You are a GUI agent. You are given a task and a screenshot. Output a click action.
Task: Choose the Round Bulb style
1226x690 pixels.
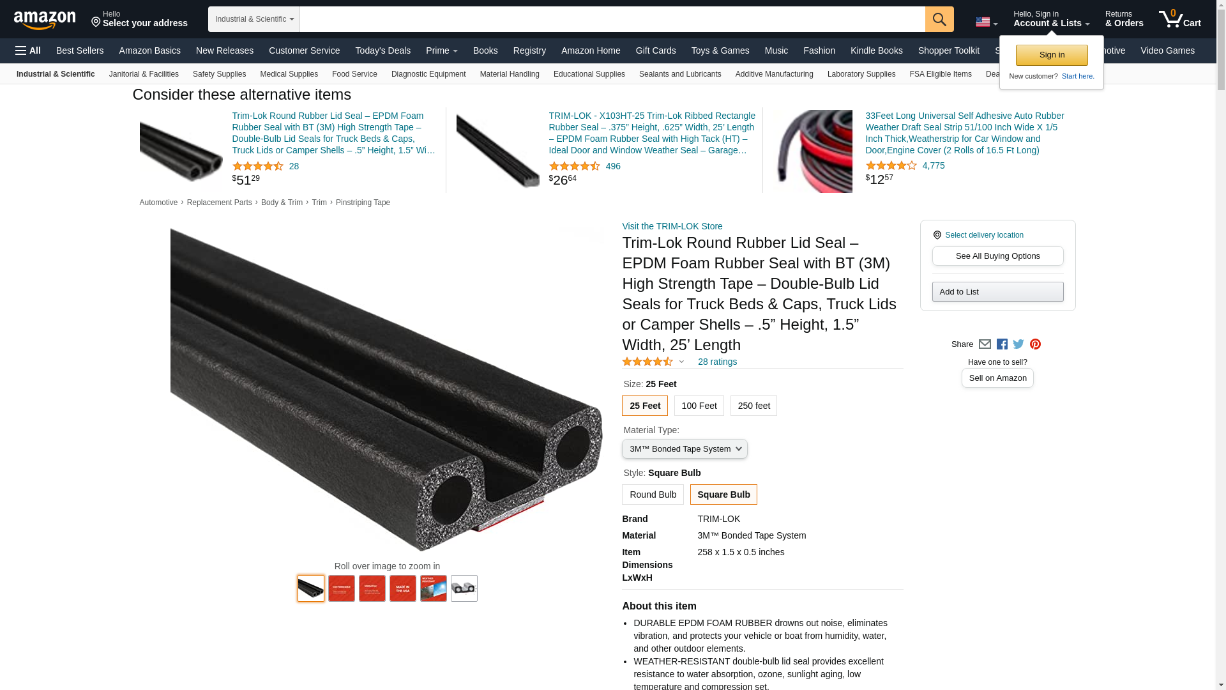pyautogui.click(x=653, y=494)
